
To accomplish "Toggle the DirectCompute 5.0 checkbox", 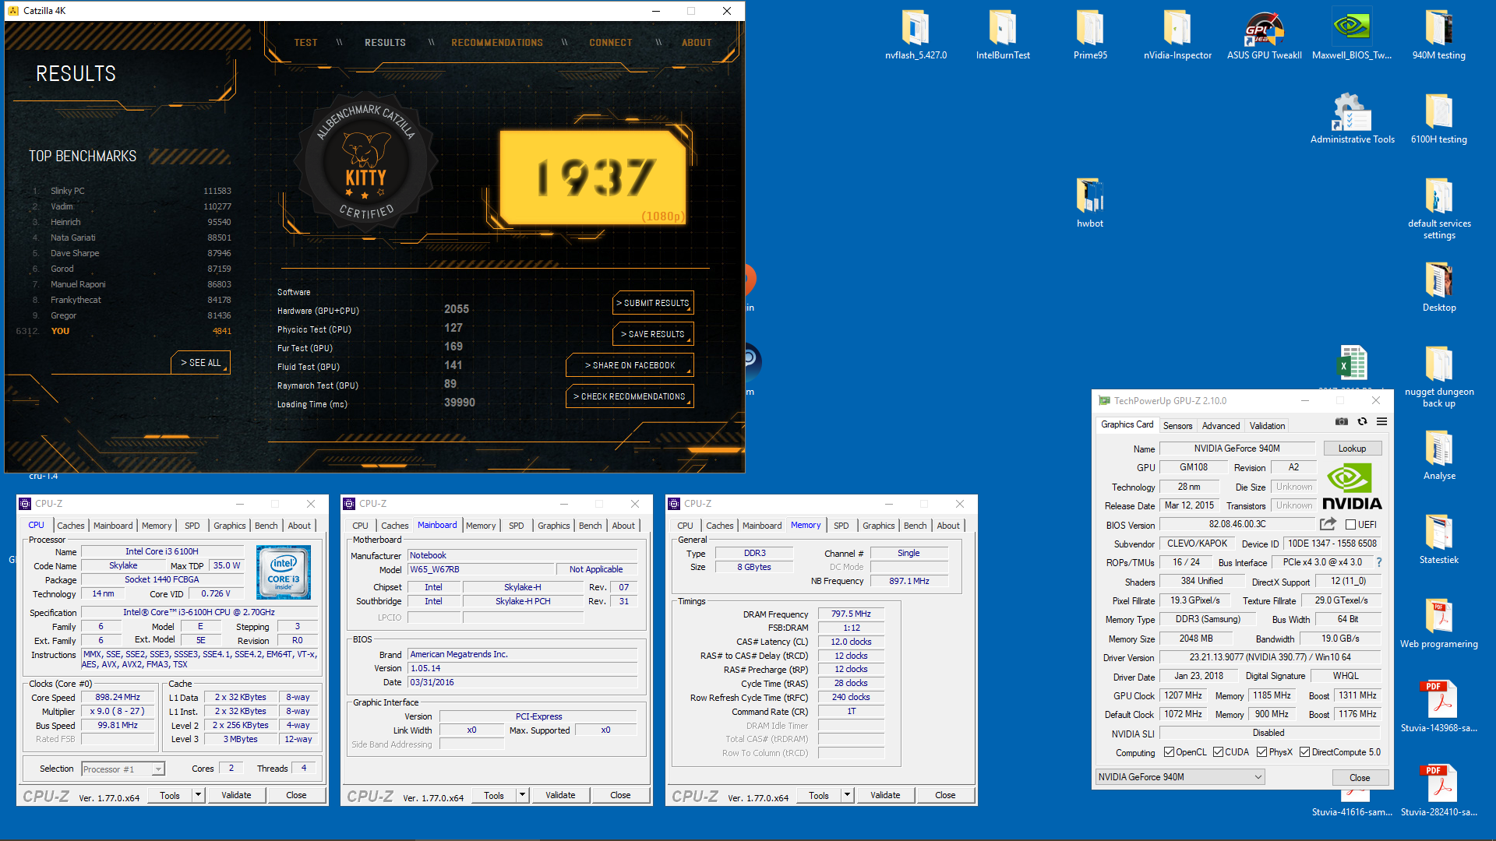I will [x=1304, y=752].
